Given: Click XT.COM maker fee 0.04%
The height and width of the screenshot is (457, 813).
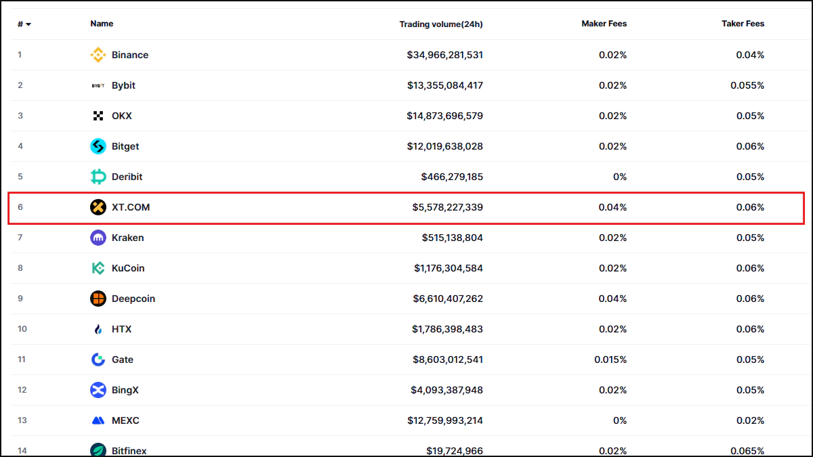Looking at the screenshot, I should [613, 207].
